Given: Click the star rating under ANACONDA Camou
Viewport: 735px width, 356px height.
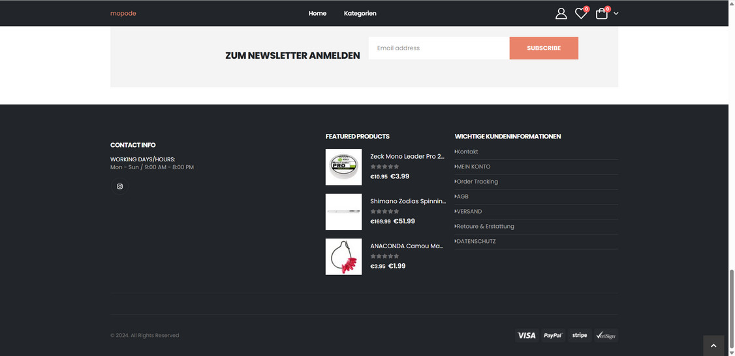Looking at the screenshot, I should (x=385, y=256).
